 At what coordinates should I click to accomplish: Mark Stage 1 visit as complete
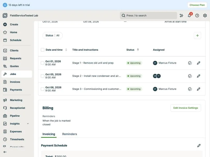[x=190, y=63]
